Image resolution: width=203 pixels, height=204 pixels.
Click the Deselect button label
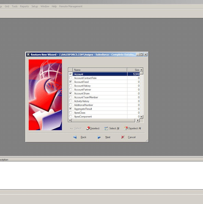pos(95,128)
